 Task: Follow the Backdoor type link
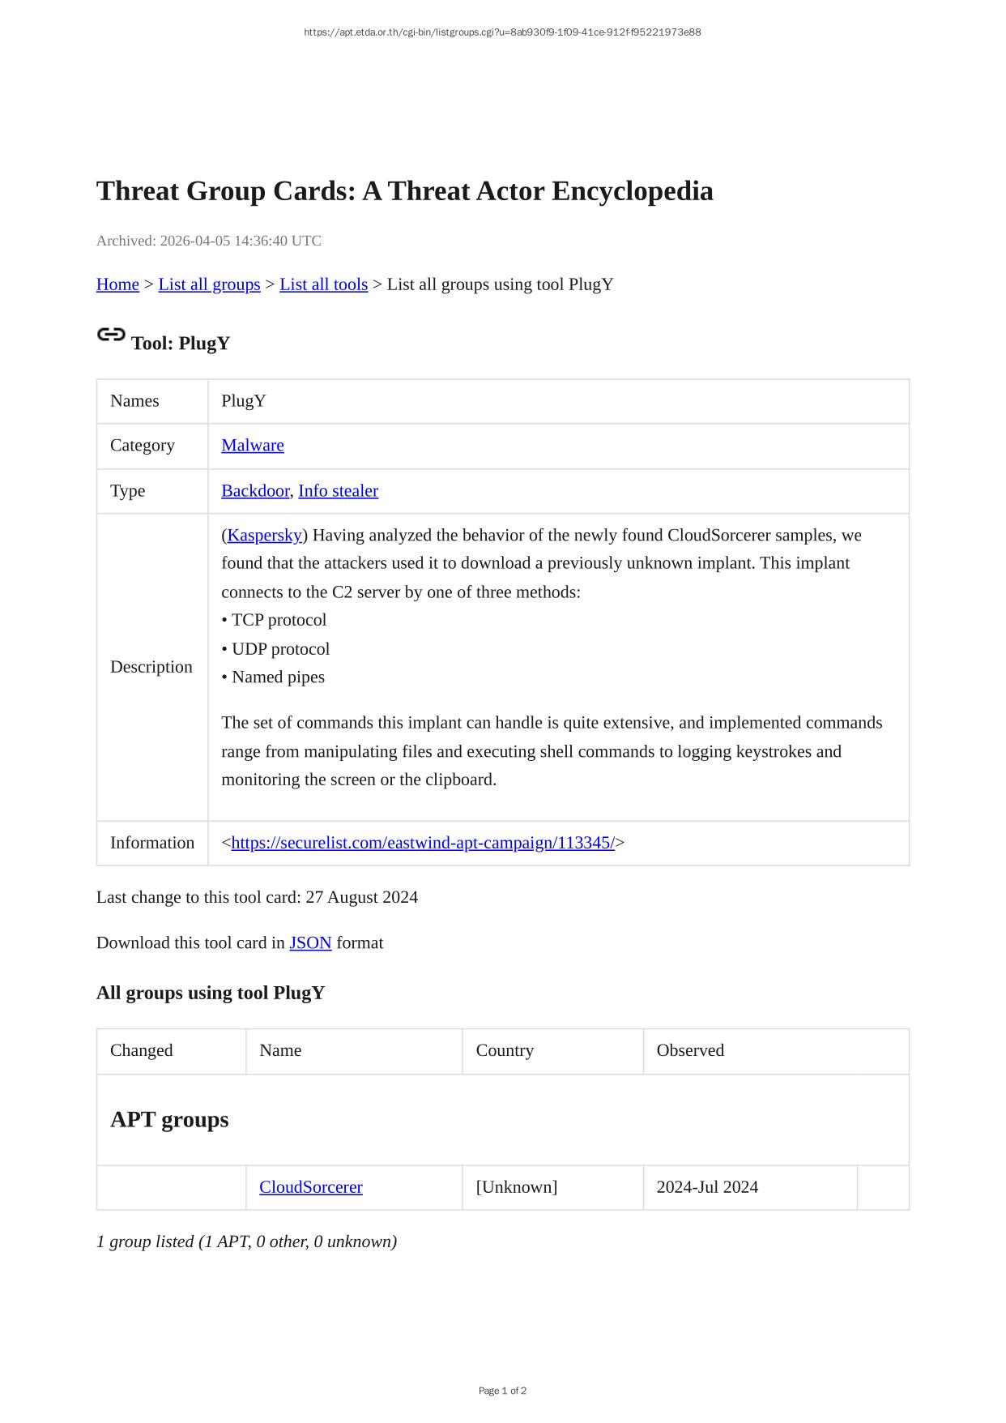click(x=254, y=491)
